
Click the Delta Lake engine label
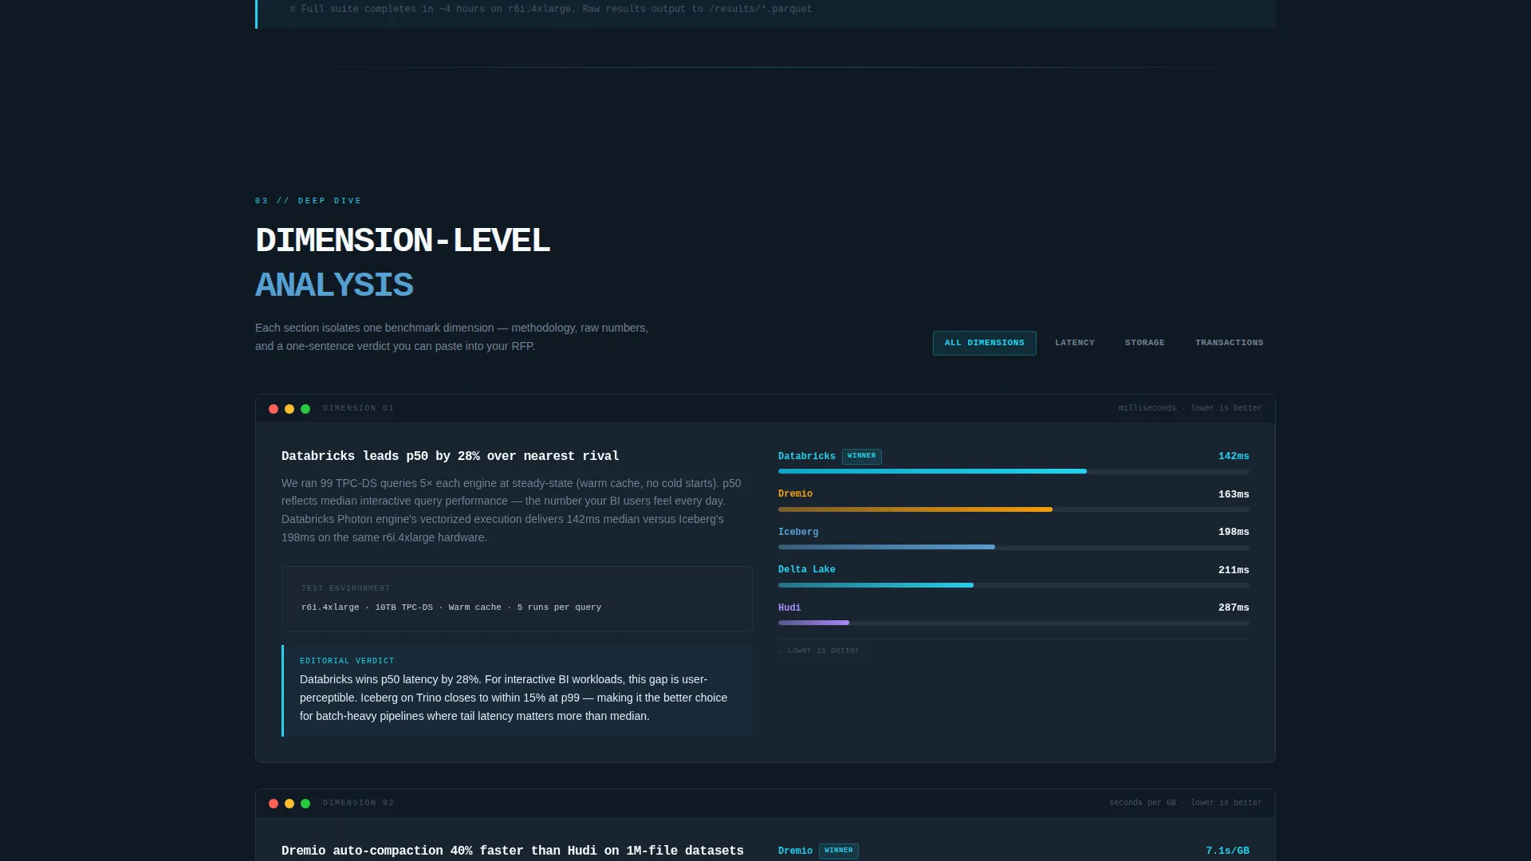pos(806,570)
